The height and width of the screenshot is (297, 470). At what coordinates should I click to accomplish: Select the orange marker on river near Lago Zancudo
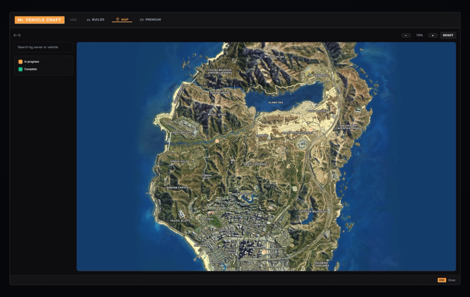tap(217, 140)
